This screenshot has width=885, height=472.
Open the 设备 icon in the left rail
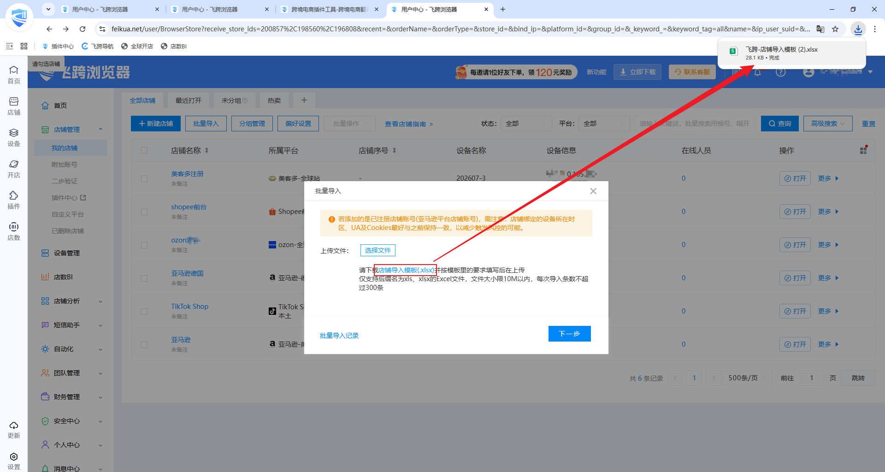tap(14, 137)
